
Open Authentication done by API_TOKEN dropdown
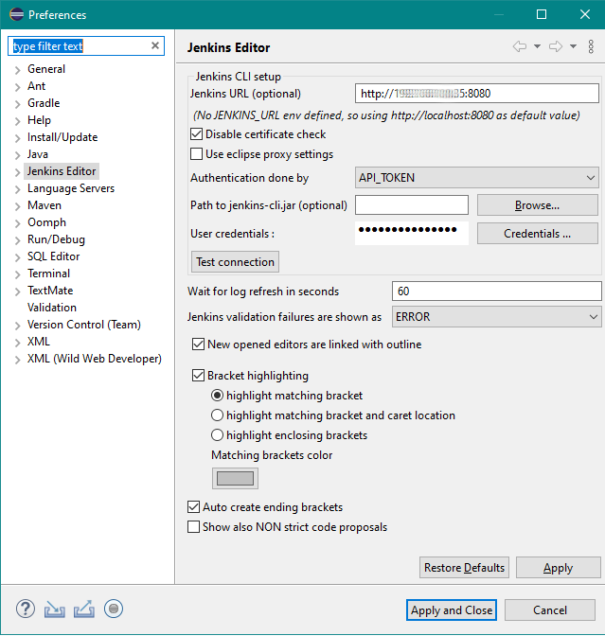[x=477, y=178]
